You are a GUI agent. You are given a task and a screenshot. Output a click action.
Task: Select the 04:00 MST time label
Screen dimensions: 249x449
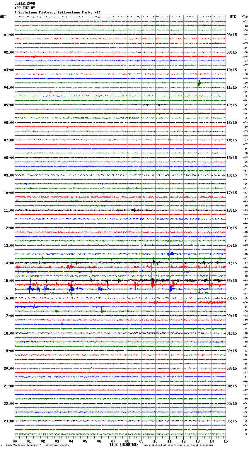point(9,88)
